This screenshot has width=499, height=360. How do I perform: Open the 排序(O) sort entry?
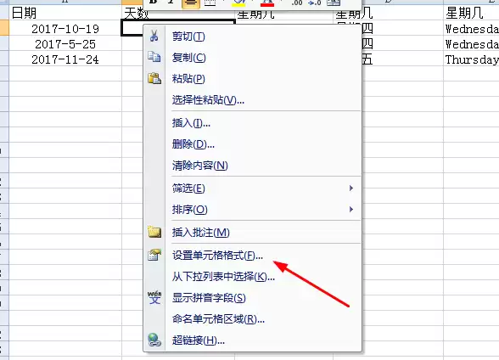coord(190,210)
